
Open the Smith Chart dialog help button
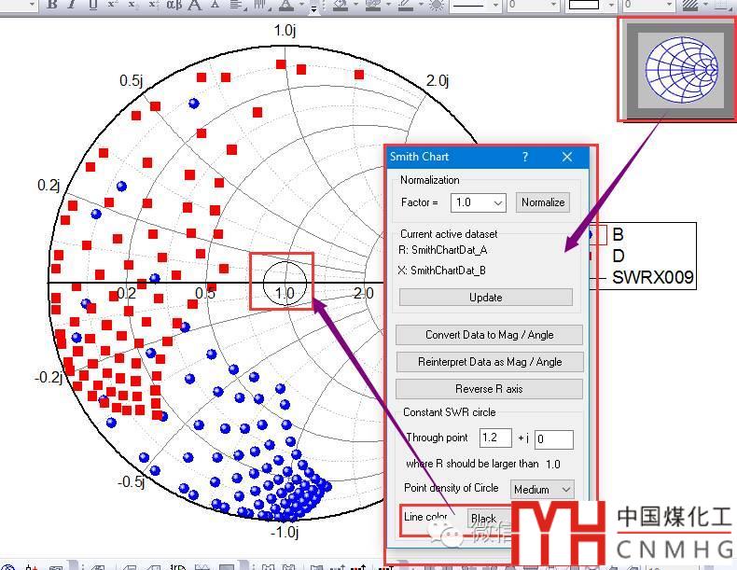pyautogui.click(x=525, y=158)
